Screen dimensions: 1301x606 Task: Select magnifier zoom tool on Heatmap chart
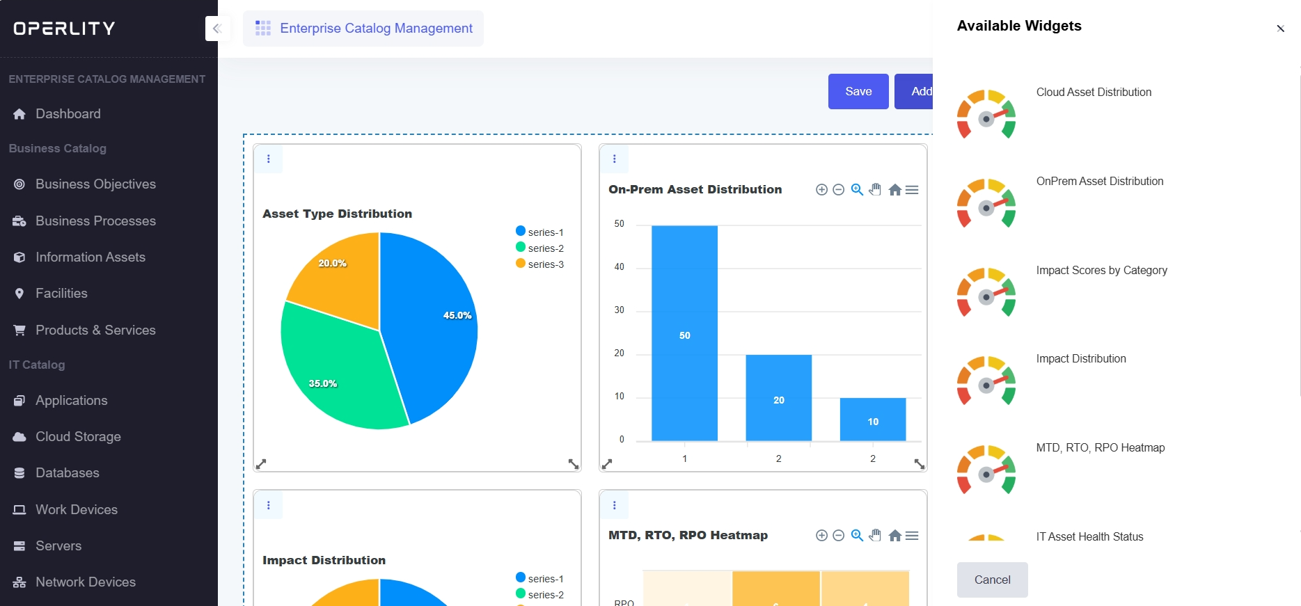(x=858, y=536)
